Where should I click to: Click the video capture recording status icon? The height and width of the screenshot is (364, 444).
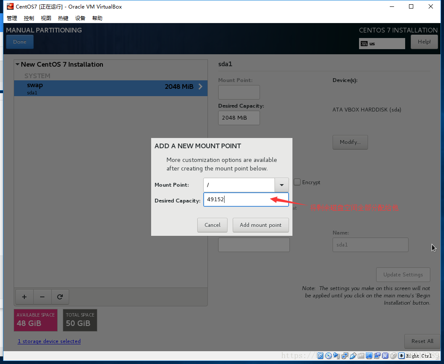pyautogui.click(x=377, y=356)
